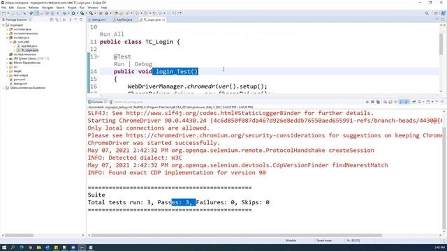
Task: Select testng.xml in Package Explorer
Action: [20, 84]
